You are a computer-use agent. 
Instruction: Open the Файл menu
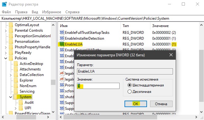[x=6, y=12]
